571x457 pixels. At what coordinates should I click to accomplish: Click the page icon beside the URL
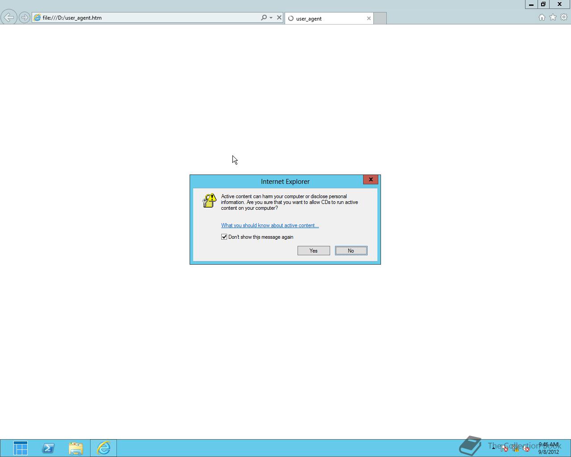tap(37, 18)
